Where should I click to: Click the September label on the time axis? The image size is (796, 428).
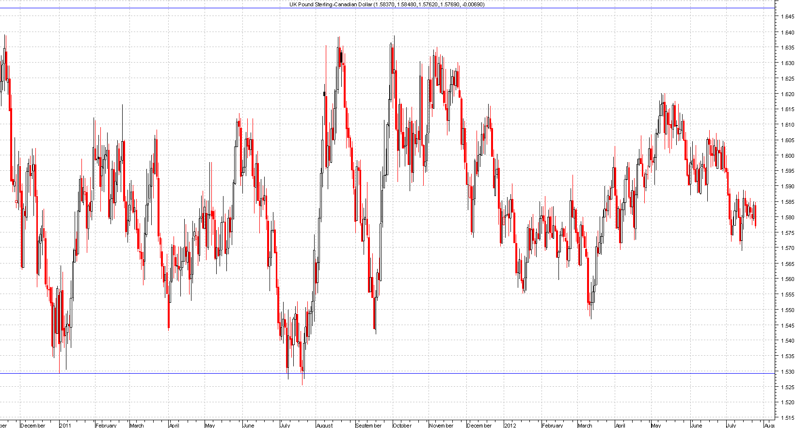(x=368, y=426)
